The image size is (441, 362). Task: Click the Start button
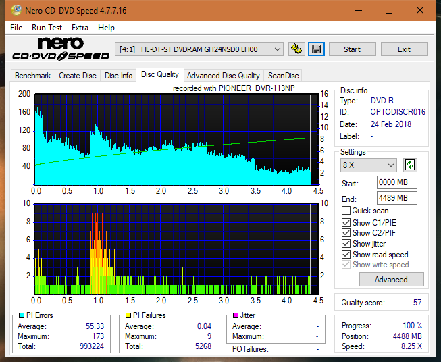point(352,49)
